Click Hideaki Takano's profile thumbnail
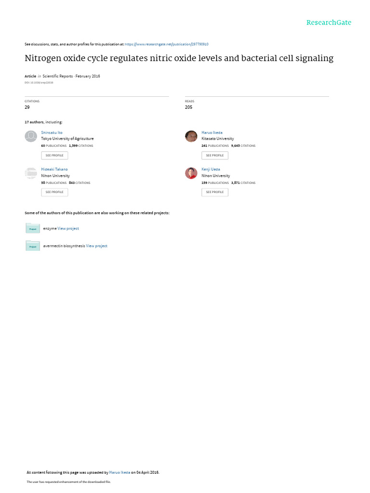 click(31, 173)
